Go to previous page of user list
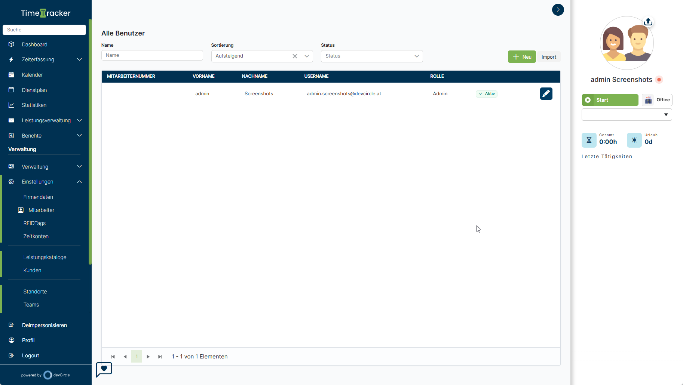The width and height of the screenshot is (683, 385). [x=125, y=357]
